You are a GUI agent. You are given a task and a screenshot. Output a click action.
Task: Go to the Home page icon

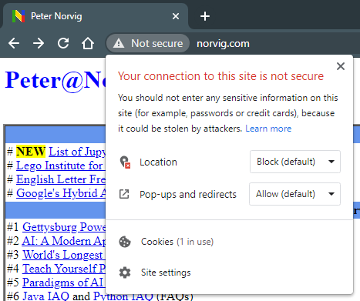(x=88, y=43)
